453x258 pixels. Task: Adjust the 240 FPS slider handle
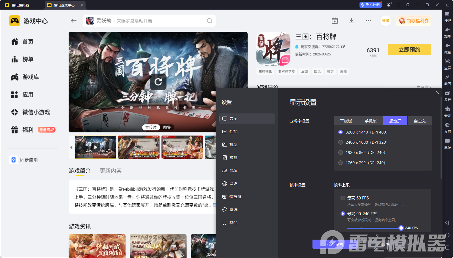pyautogui.click(x=401, y=228)
